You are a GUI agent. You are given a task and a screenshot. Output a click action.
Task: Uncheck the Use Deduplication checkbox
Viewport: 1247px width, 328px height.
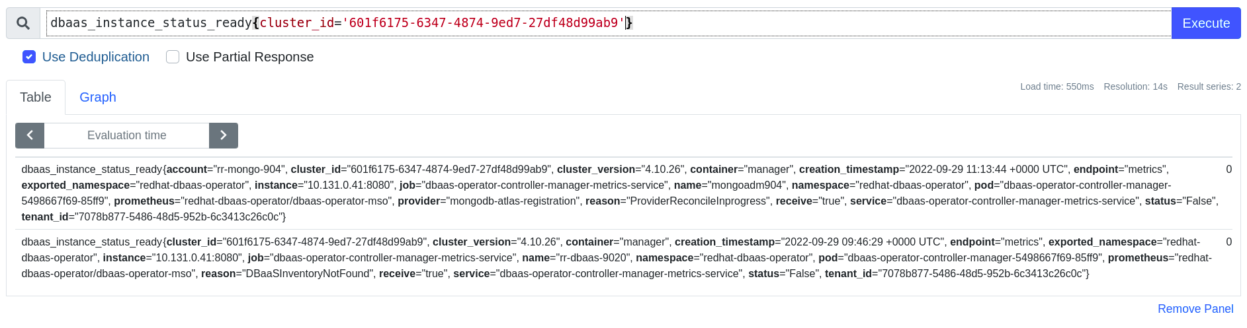point(29,57)
